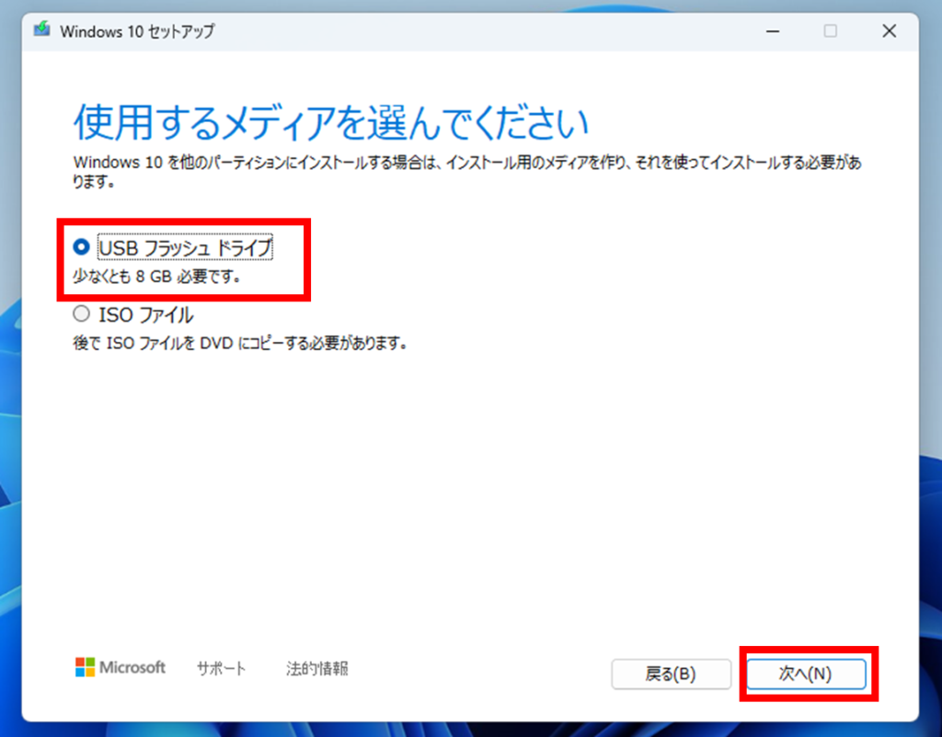The height and width of the screenshot is (737, 942).
Task: Close the Windows 10 セットアップ window
Action: pos(890,31)
